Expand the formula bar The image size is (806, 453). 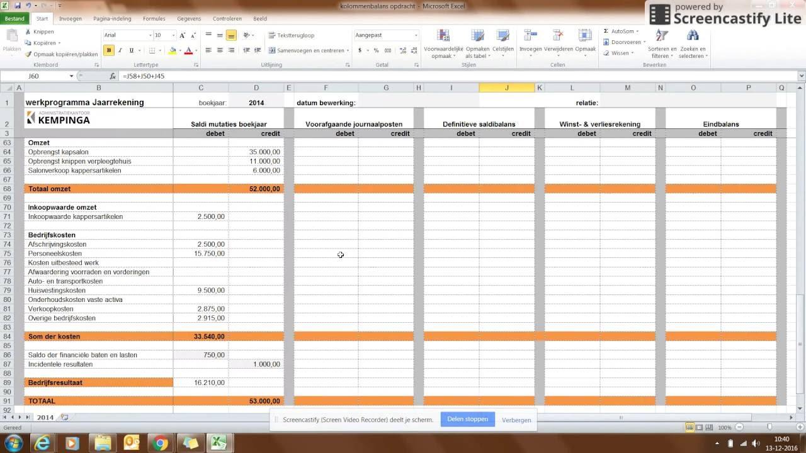tap(801, 76)
